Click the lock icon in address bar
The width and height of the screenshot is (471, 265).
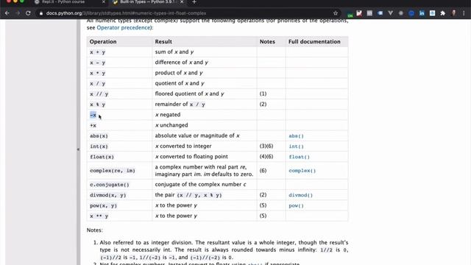pyautogui.click(x=41, y=13)
